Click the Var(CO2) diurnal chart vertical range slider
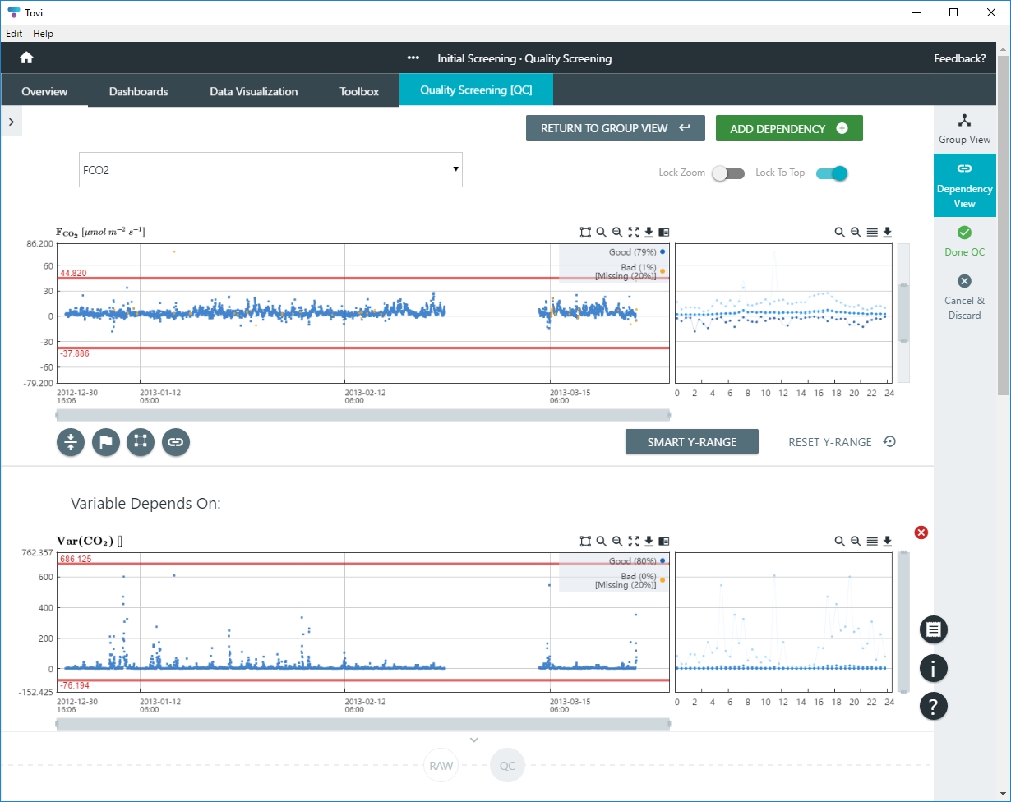This screenshot has width=1011, height=802. pyautogui.click(x=903, y=621)
